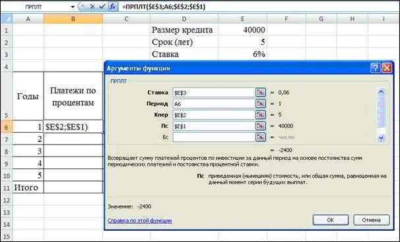Click the formula bar text
Image resolution: width=400 pixels, height=242 pixels.
(164, 7)
